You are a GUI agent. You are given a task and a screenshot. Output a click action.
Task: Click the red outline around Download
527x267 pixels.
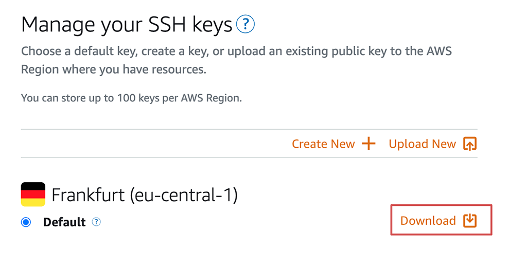tap(441, 205)
